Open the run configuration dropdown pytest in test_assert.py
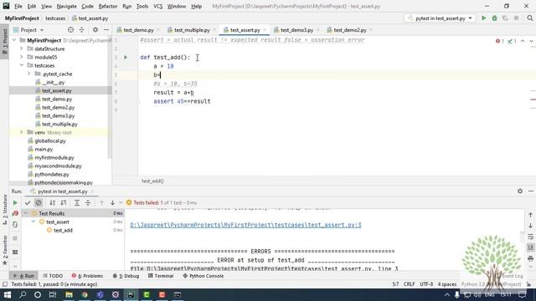This screenshot has height=301, width=536. click(x=441, y=18)
